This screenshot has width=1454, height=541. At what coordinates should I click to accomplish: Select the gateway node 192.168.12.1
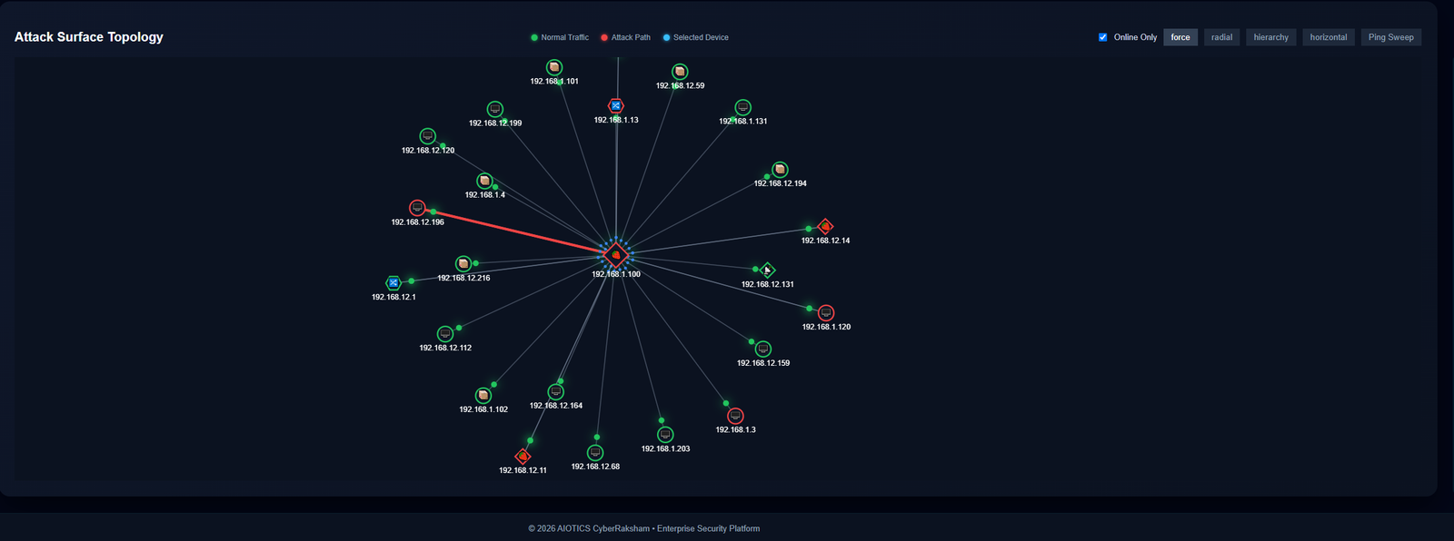tap(393, 283)
